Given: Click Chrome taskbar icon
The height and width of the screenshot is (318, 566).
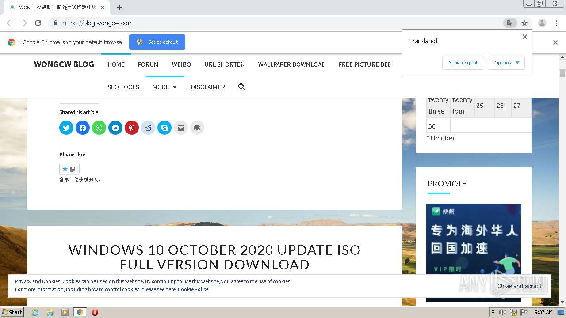Looking at the screenshot, I should (x=80, y=312).
